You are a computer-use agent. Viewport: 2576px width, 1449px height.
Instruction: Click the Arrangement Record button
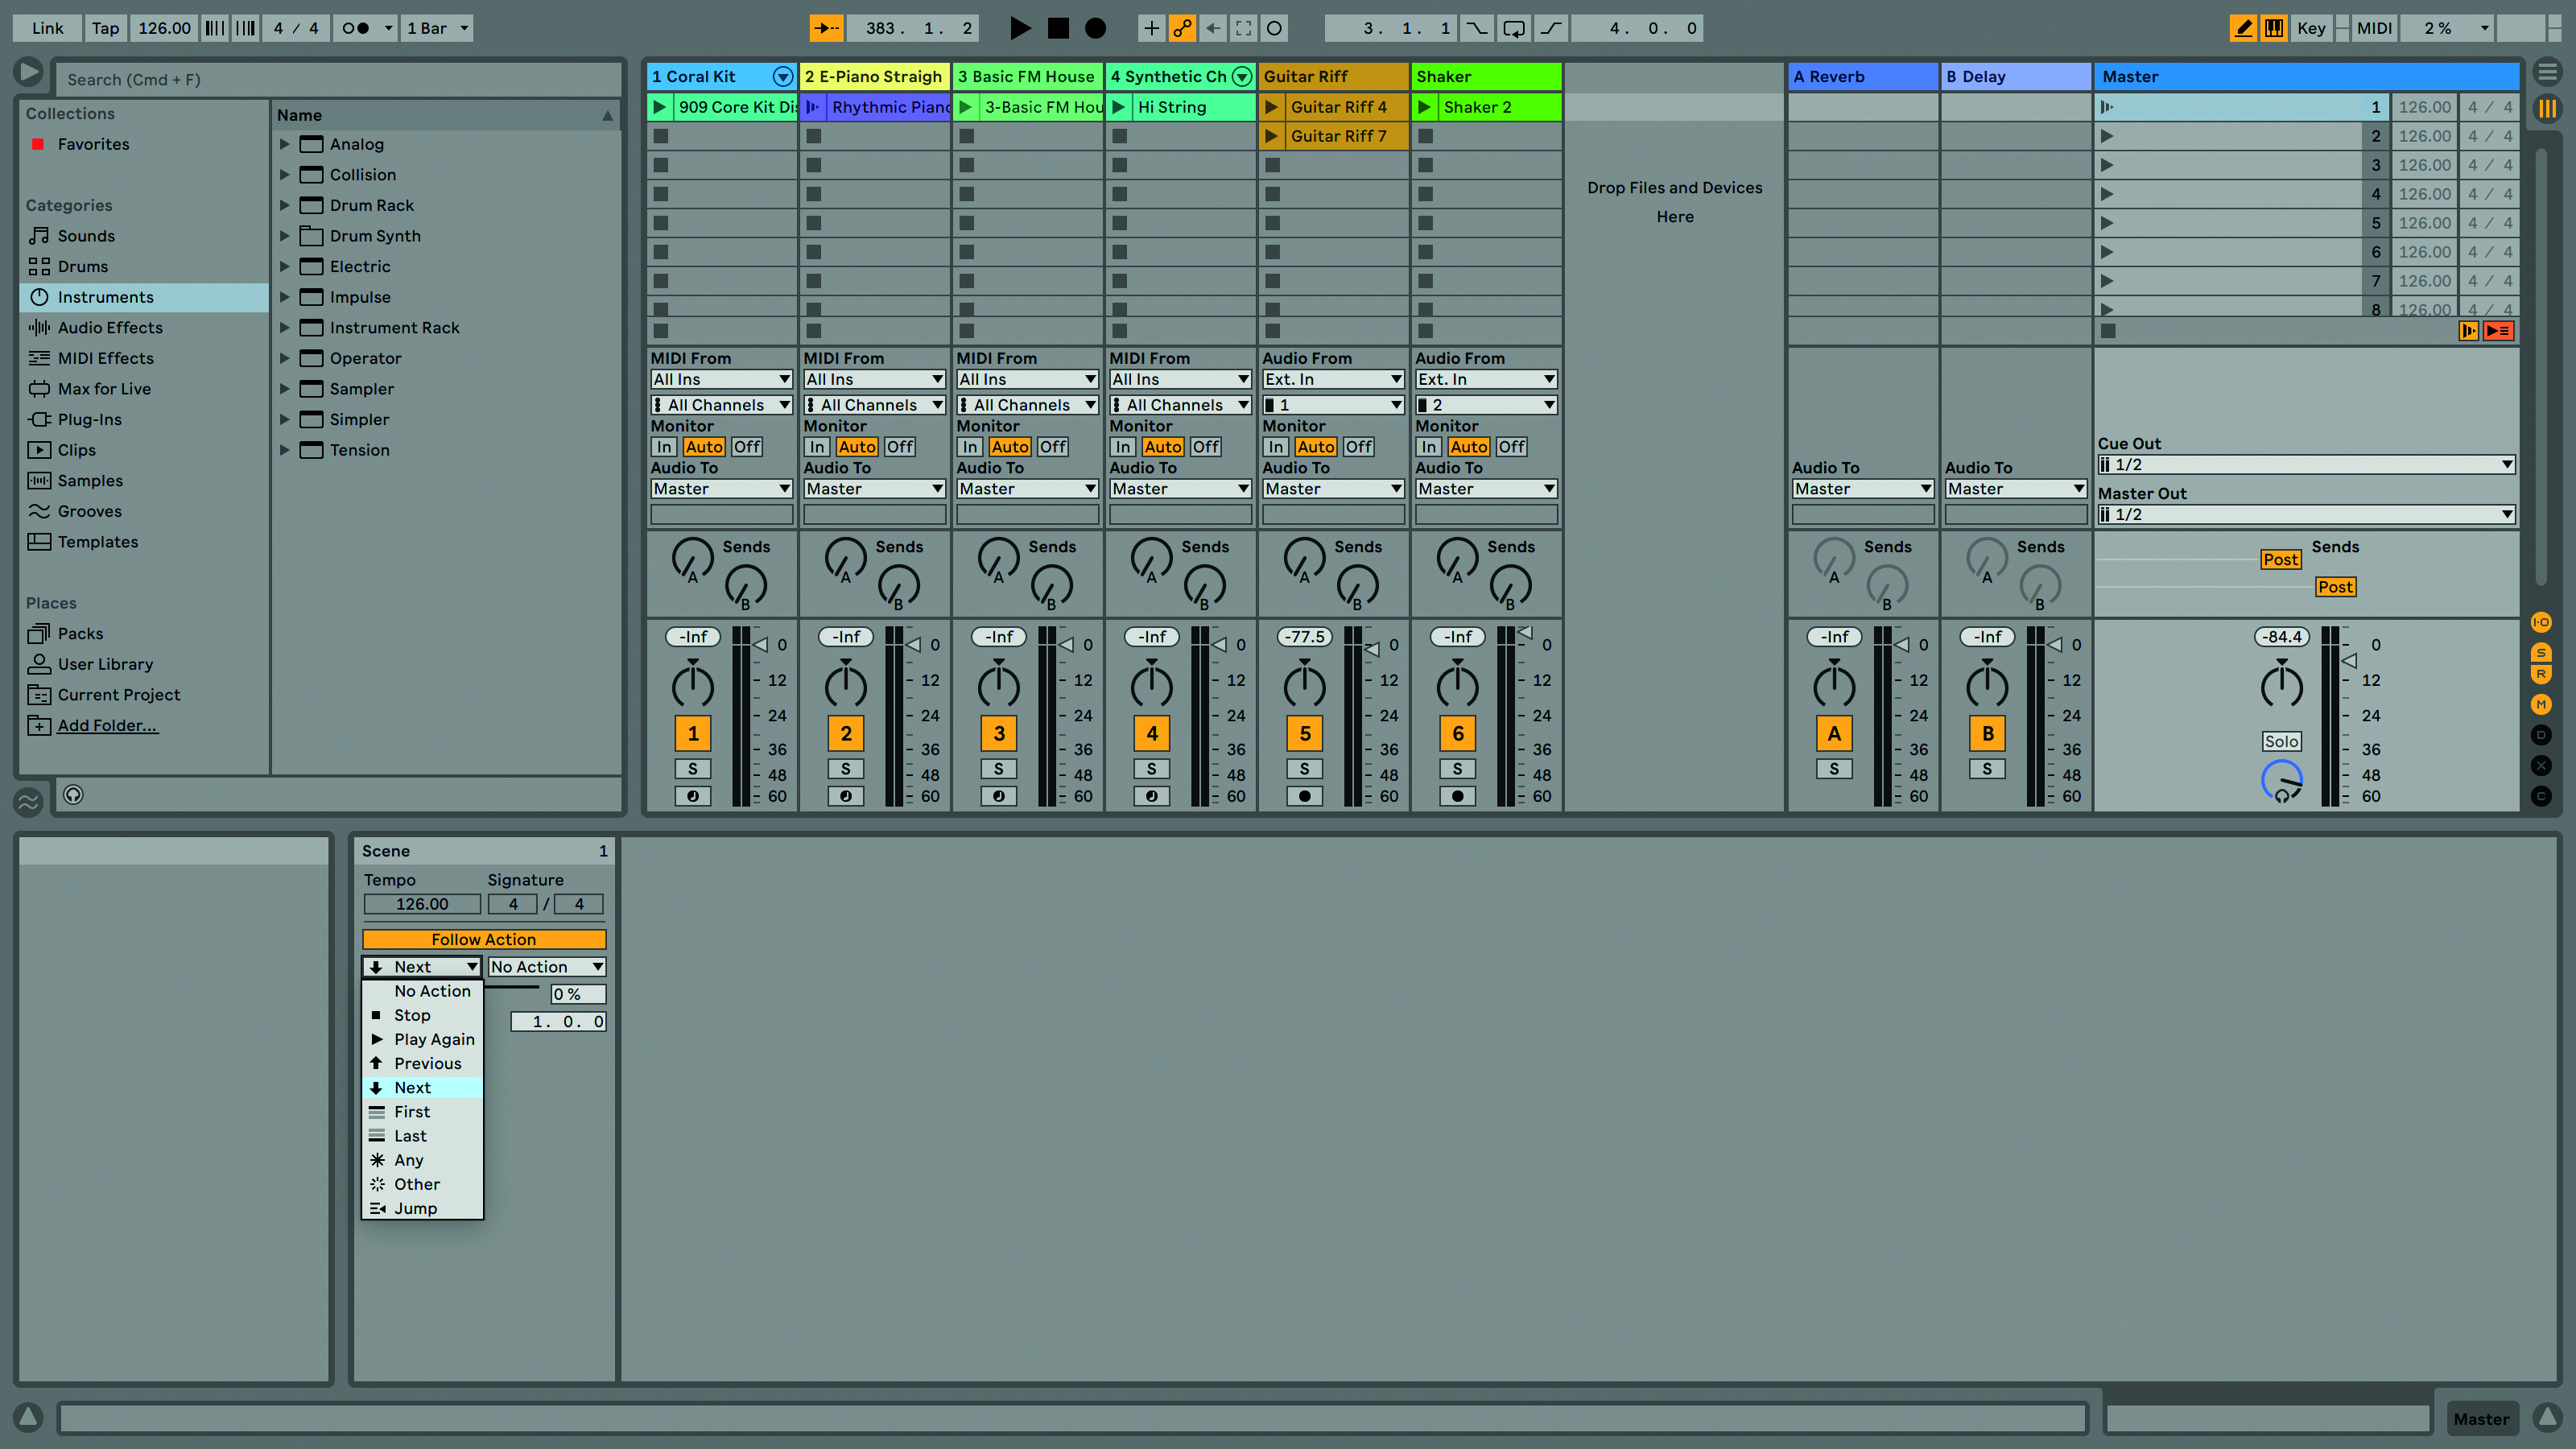[1095, 28]
